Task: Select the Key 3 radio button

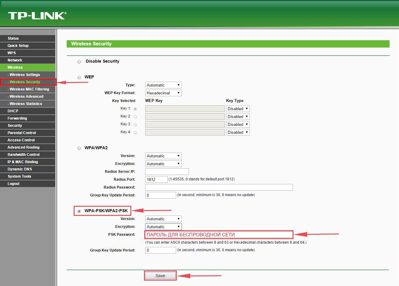Action: tap(135, 124)
